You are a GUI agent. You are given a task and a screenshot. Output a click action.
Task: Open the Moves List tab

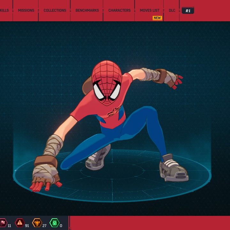(149, 11)
